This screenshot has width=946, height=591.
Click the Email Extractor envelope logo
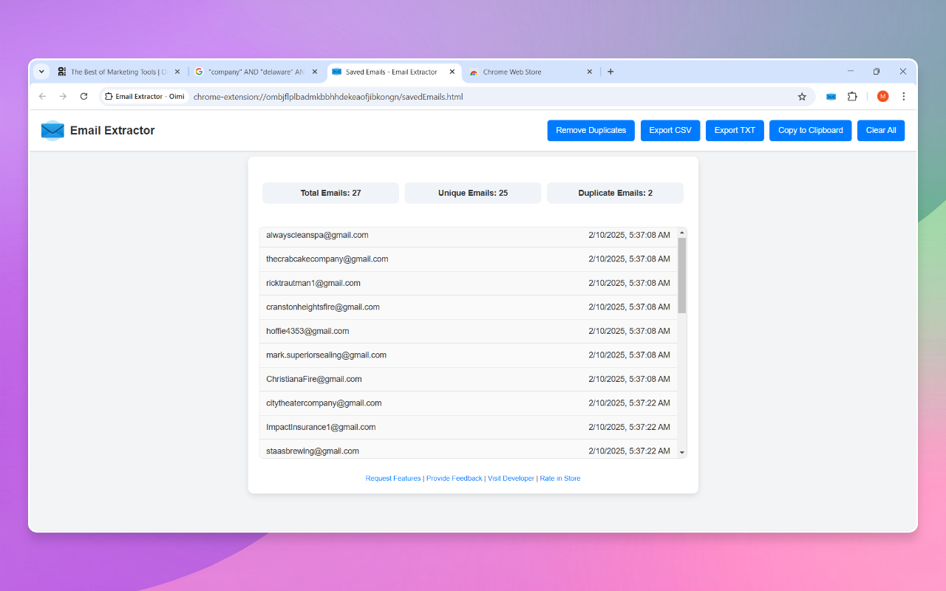[x=52, y=131]
